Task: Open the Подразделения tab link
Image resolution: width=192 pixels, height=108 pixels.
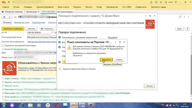Action: click(x=39, y=23)
